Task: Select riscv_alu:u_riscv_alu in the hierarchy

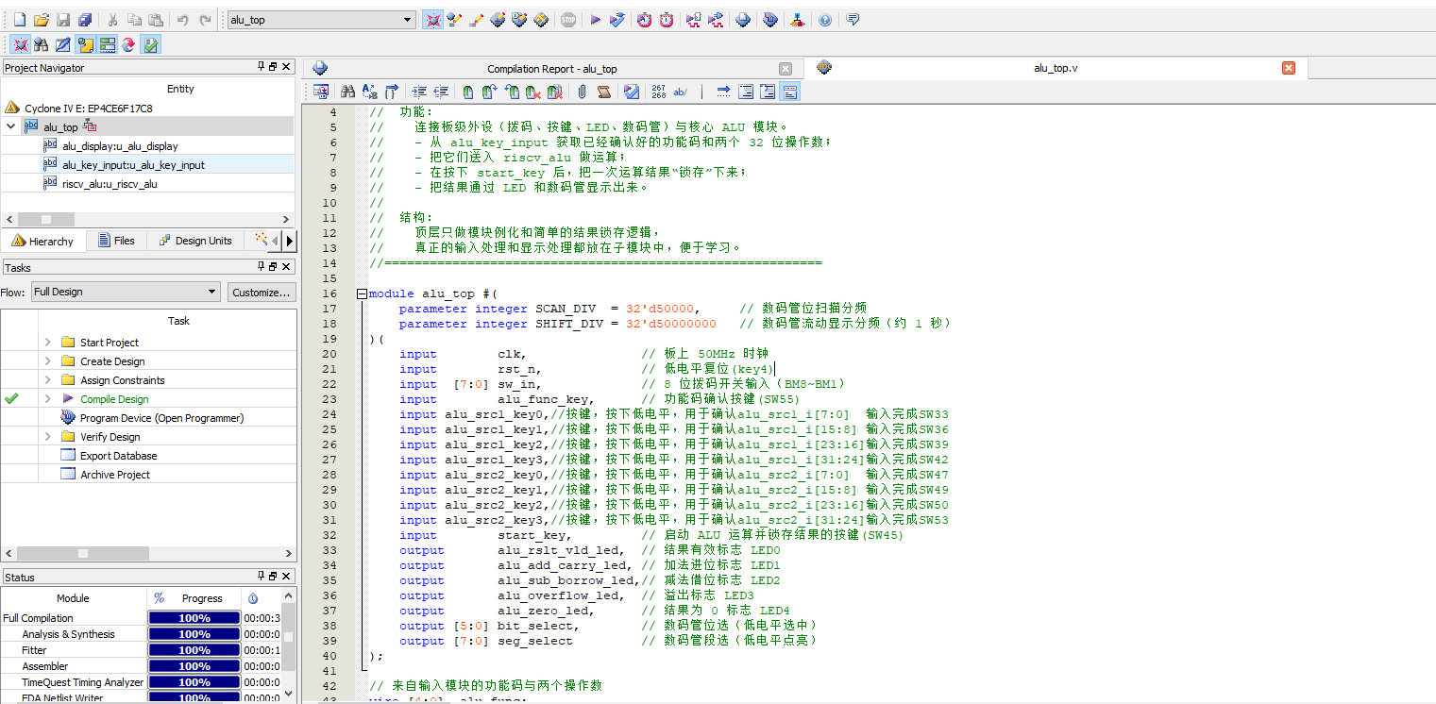Action: [110, 184]
